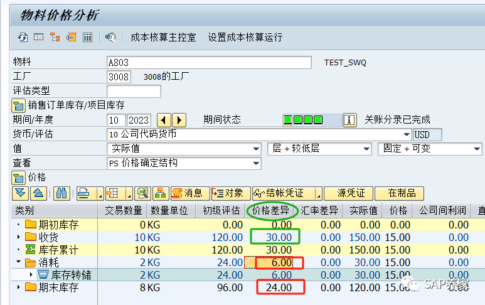Open the PS 价格确定结构 view dropdown

coord(256,163)
